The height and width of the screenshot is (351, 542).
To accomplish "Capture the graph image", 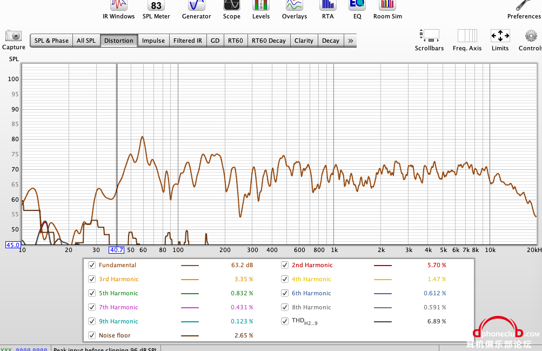I will coord(14,40).
